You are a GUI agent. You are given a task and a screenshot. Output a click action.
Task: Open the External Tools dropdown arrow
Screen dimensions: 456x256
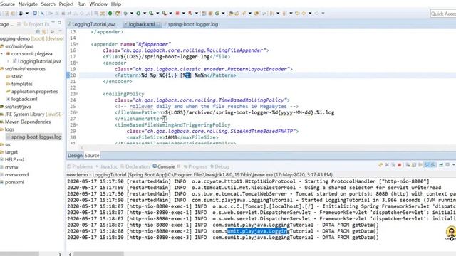coord(171,14)
